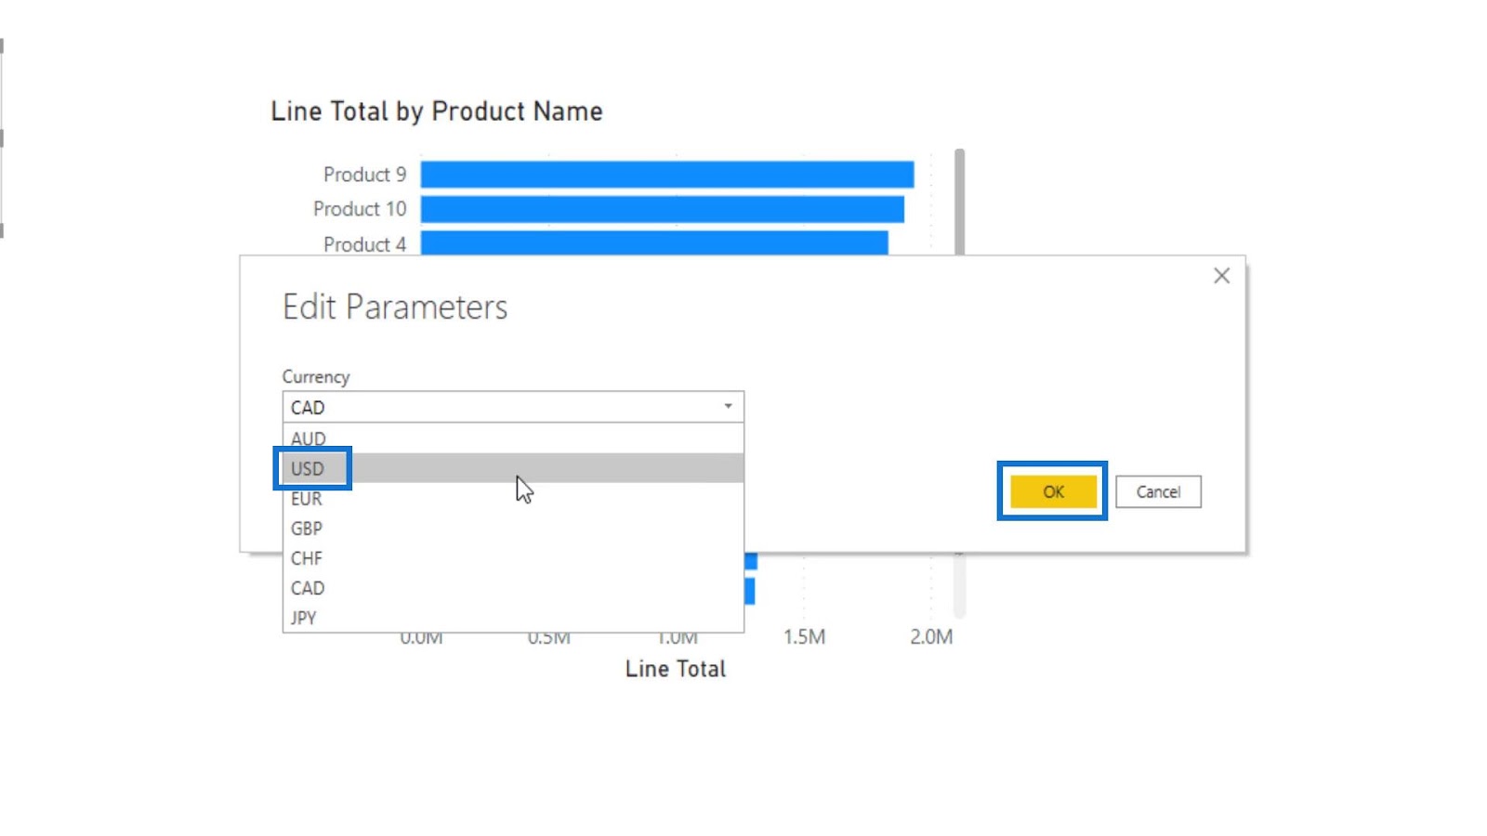Viewport: 1487px width, 836px height.
Task: Click the 1.5M axis tick label
Action: click(x=804, y=637)
